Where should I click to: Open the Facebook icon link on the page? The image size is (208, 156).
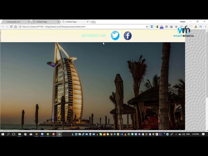coord(128,36)
